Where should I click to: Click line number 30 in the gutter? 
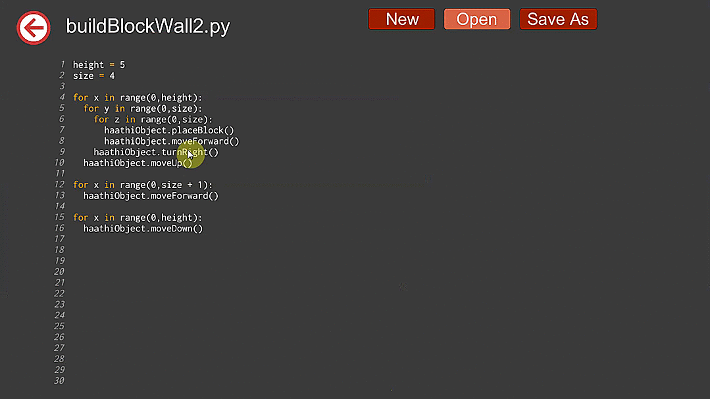point(60,381)
